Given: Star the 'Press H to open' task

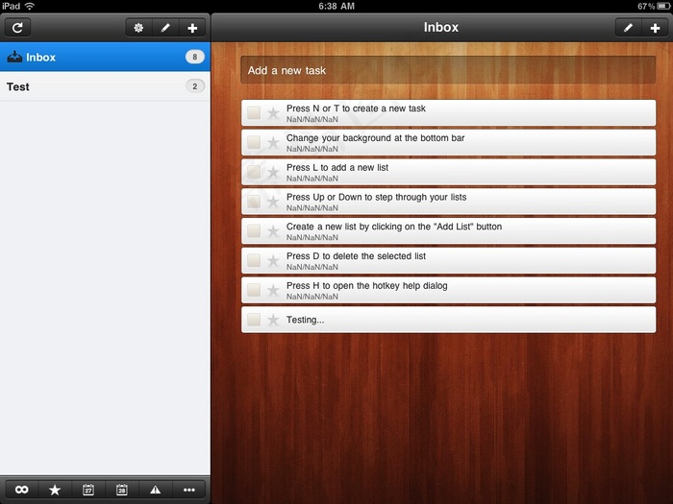Looking at the screenshot, I should tap(273, 290).
